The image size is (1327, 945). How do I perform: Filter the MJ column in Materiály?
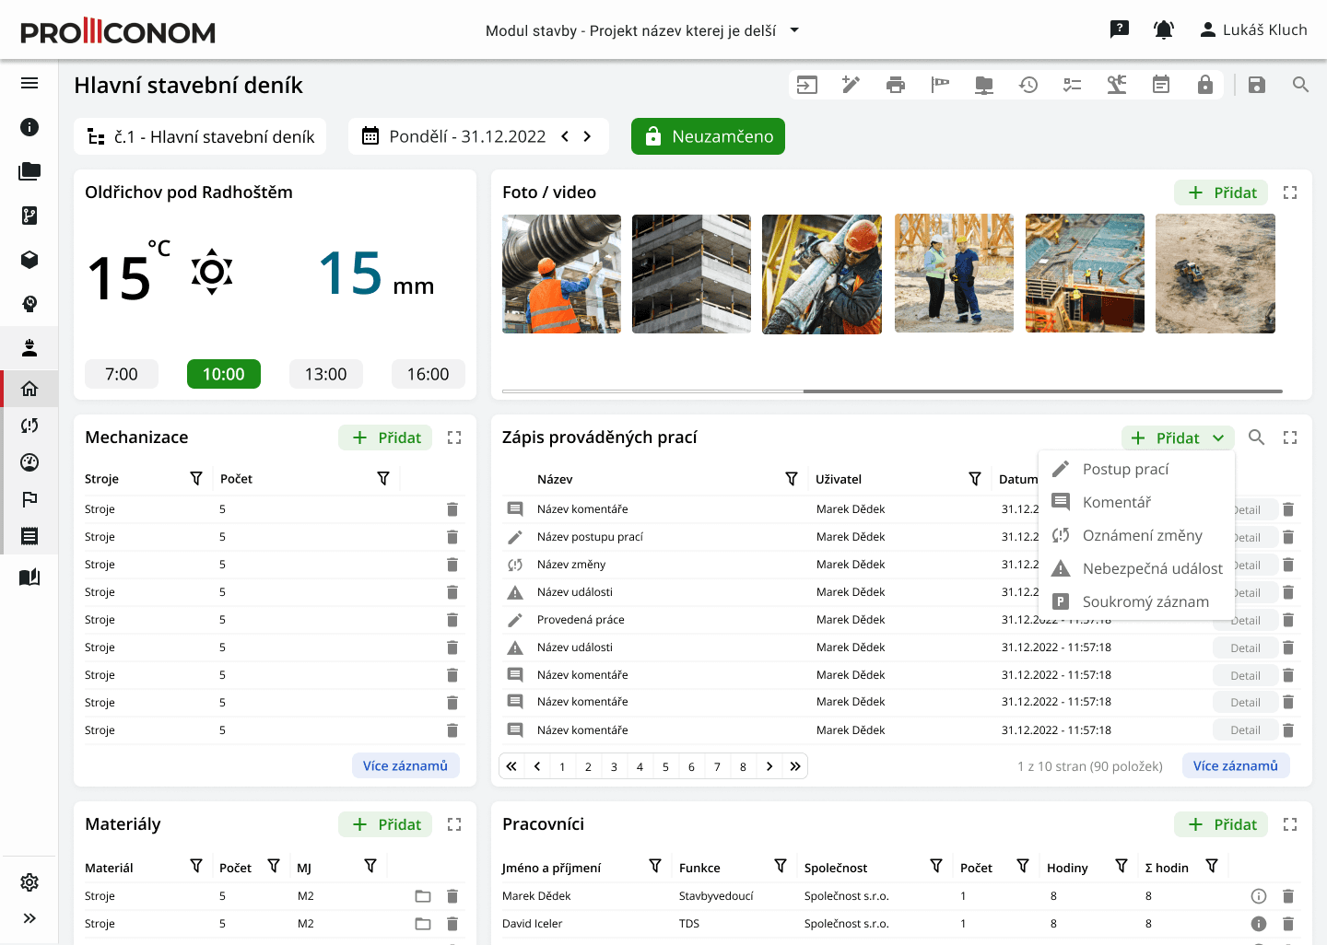pyautogui.click(x=370, y=866)
